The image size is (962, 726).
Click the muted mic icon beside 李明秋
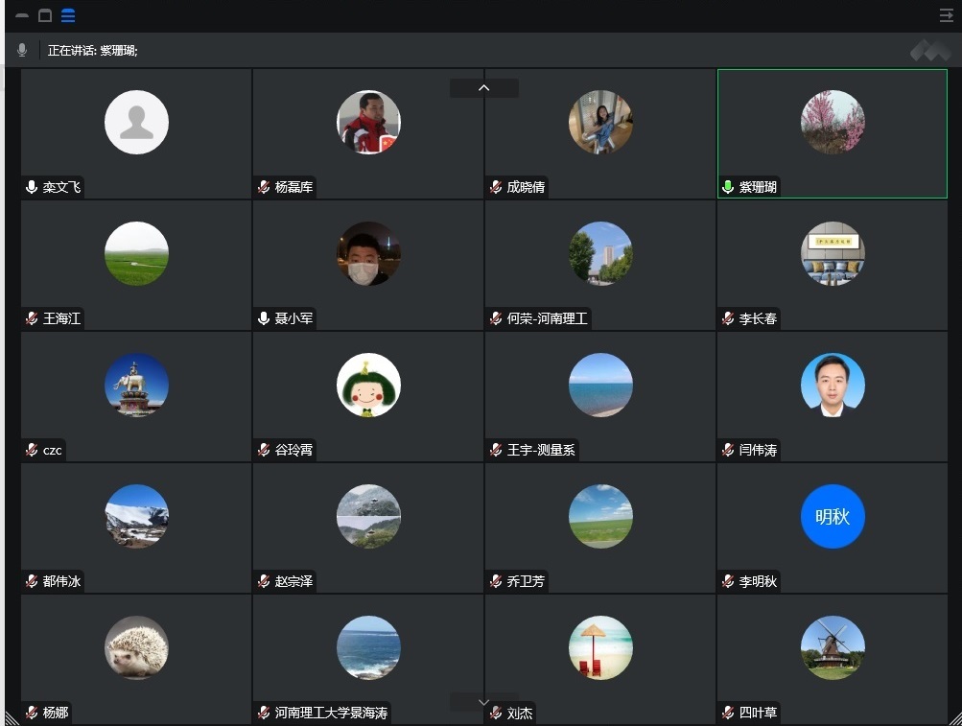click(x=728, y=581)
